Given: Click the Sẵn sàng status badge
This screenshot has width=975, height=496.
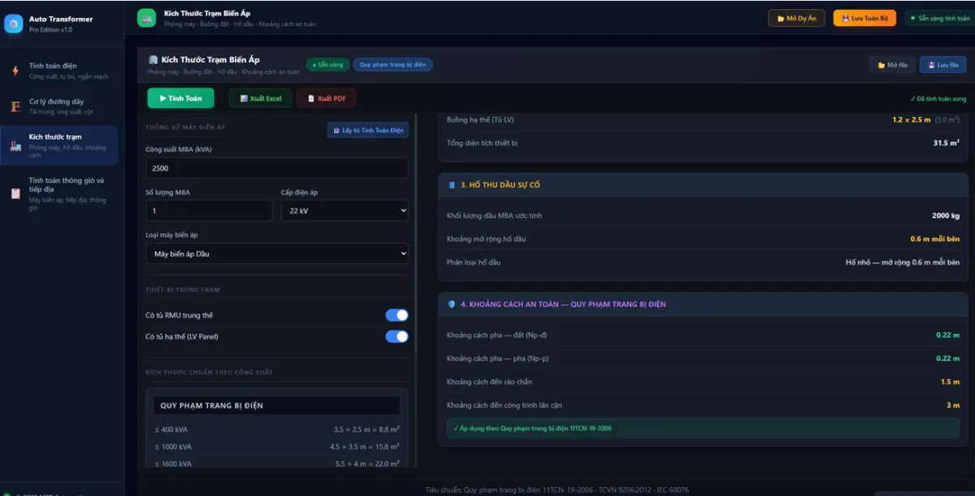Looking at the screenshot, I should click(327, 64).
